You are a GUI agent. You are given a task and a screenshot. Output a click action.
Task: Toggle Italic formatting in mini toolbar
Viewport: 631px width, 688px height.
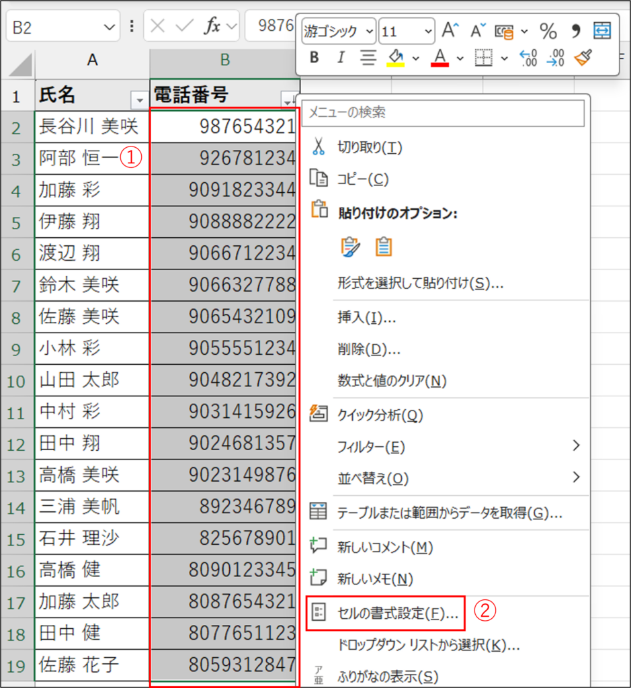(341, 58)
